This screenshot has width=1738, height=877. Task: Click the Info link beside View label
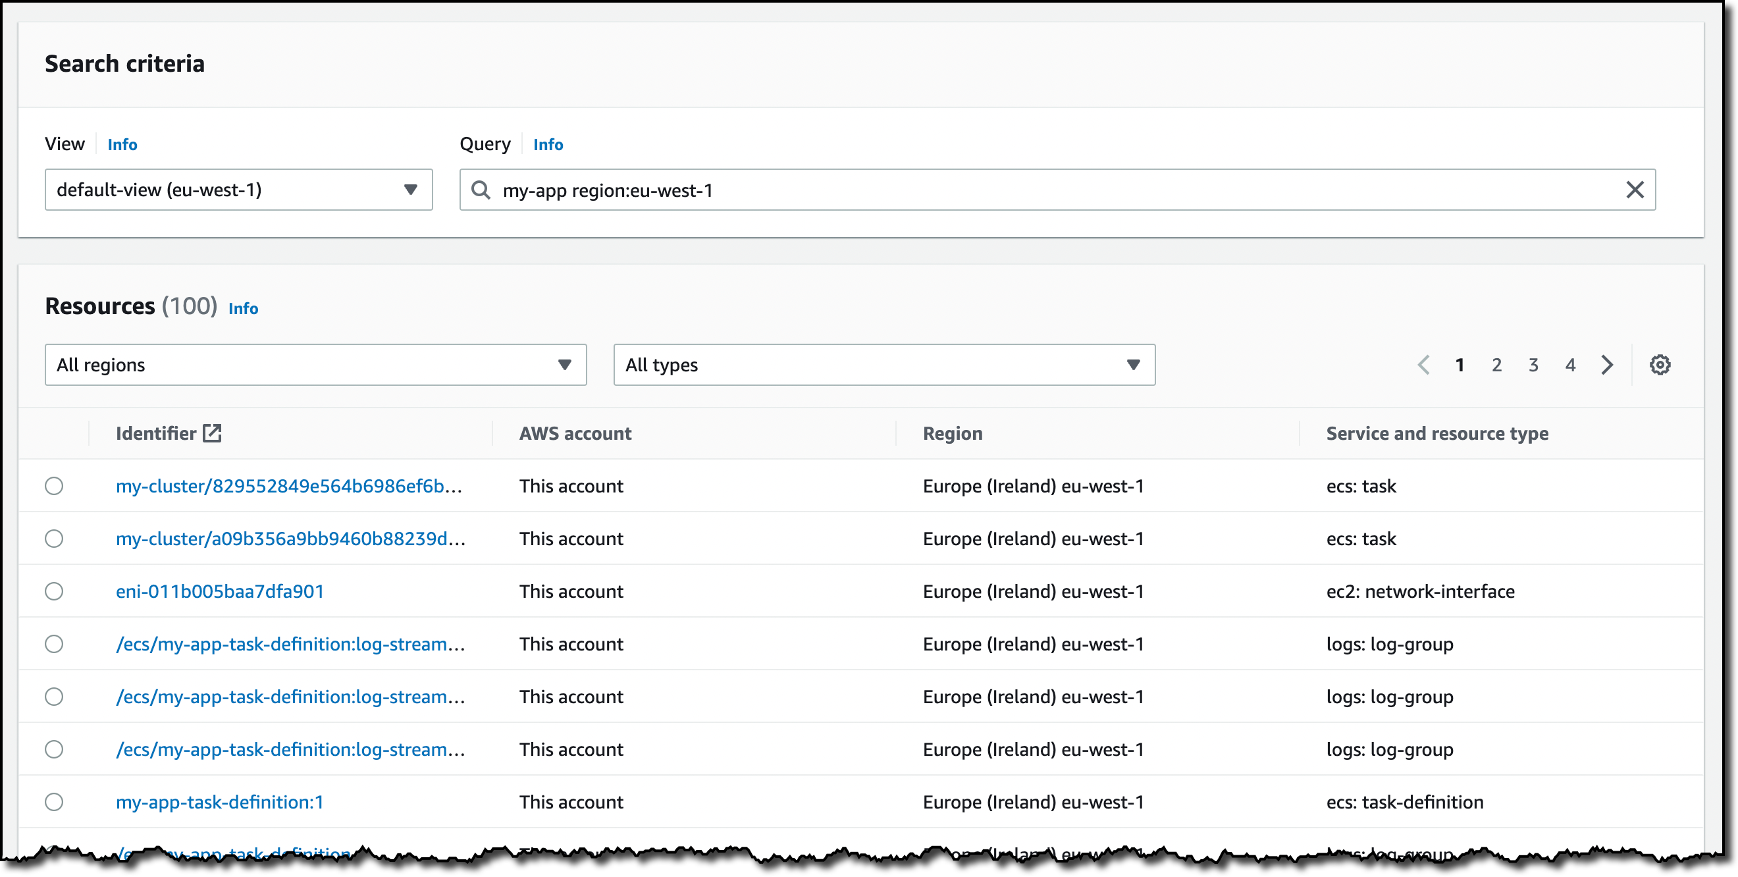(x=122, y=144)
